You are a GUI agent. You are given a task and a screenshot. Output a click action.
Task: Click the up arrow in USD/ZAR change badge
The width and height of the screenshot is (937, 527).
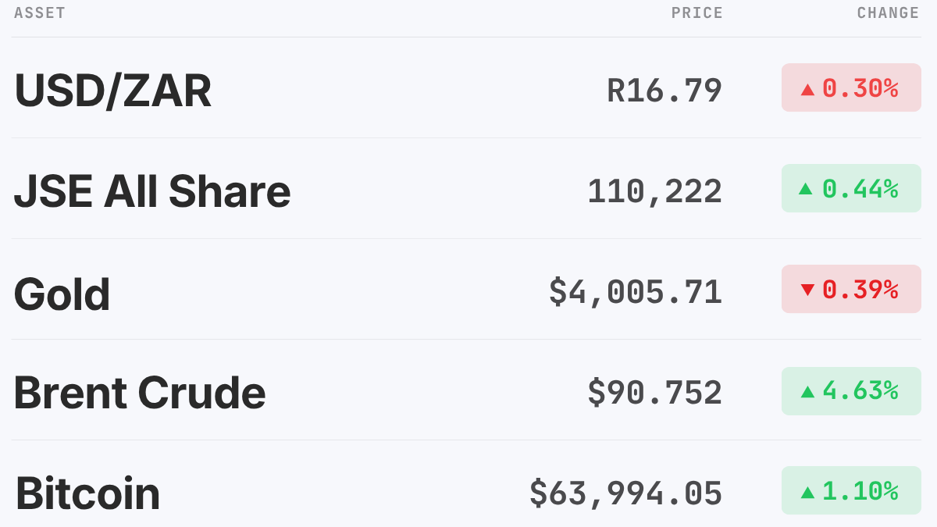[x=807, y=90]
